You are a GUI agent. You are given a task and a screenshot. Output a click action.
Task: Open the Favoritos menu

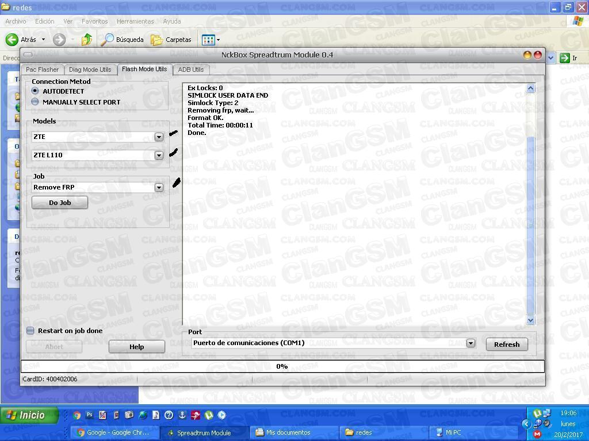click(x=95, y=21)
